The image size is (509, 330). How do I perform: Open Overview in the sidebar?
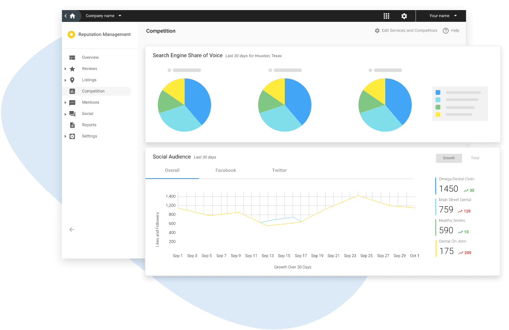(90, 57)
